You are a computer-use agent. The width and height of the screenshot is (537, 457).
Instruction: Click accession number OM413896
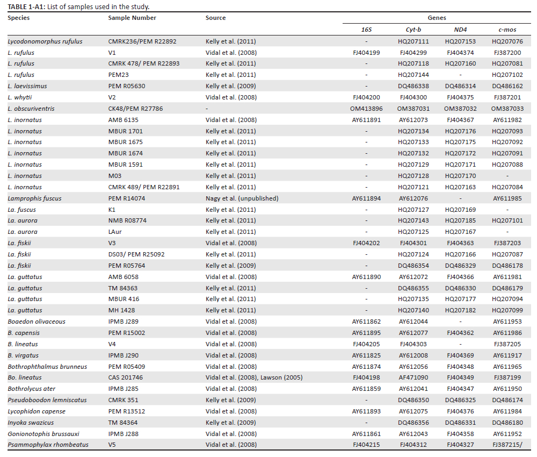(x=366, y=109)
